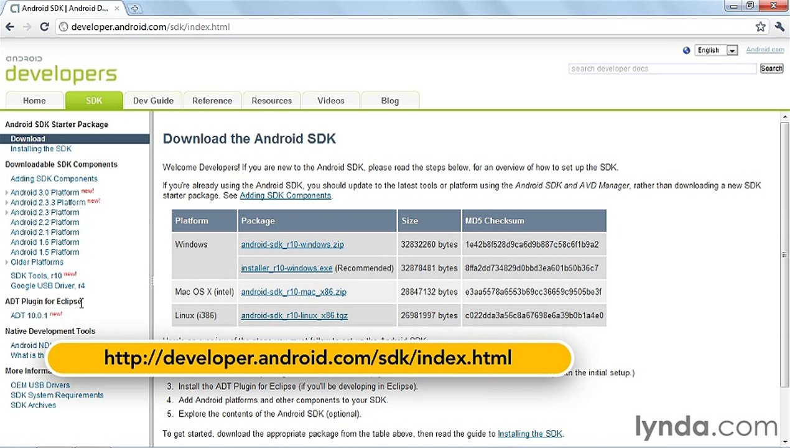Open Android 1.6 Platform link
Image resolution: width=790 pixels, height=448 pixels.
click(x=45, y=242)
